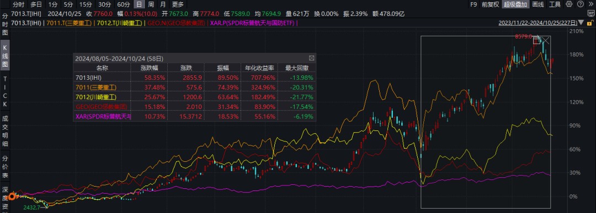This screenshot has height=213, width=596.
Task: Sort by the 振幅 column header
Action: pyautogui.click(x=223, y=68)
